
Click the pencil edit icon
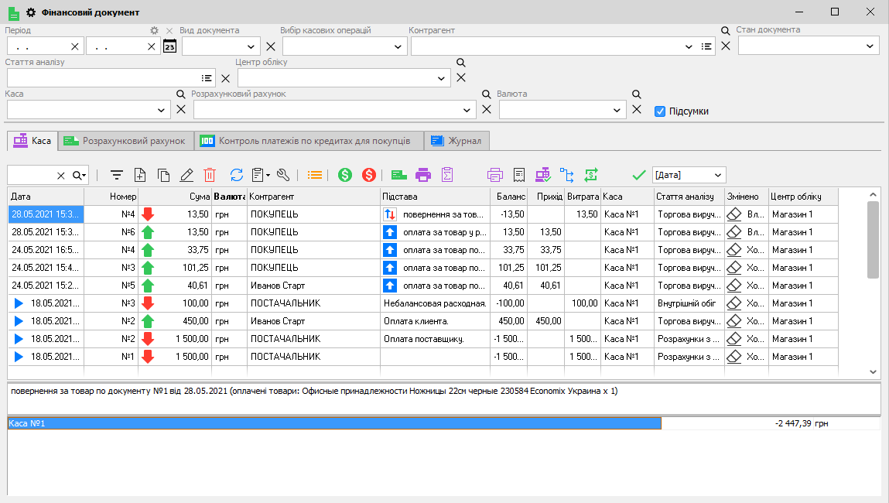(x=186, y=175)
